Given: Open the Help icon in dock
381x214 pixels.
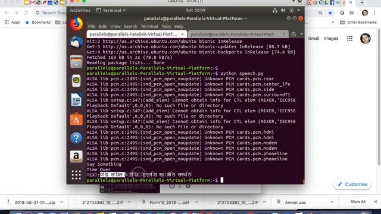Looking at the screenshot, I should pyautogui.click(x=76, y=138).
